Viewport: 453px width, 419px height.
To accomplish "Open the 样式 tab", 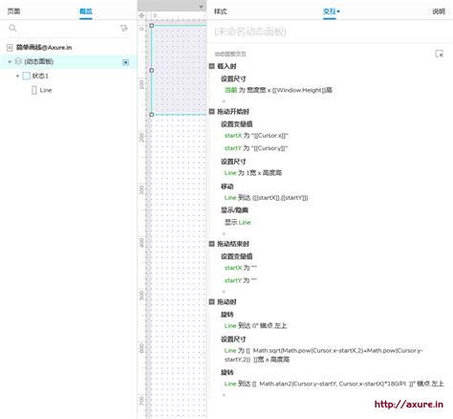I will 220,11.
